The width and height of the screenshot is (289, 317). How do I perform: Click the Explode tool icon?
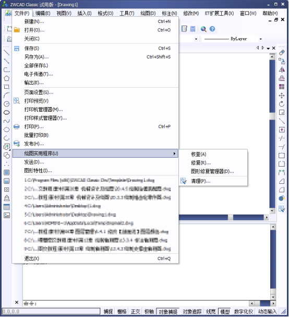point(282,198)
